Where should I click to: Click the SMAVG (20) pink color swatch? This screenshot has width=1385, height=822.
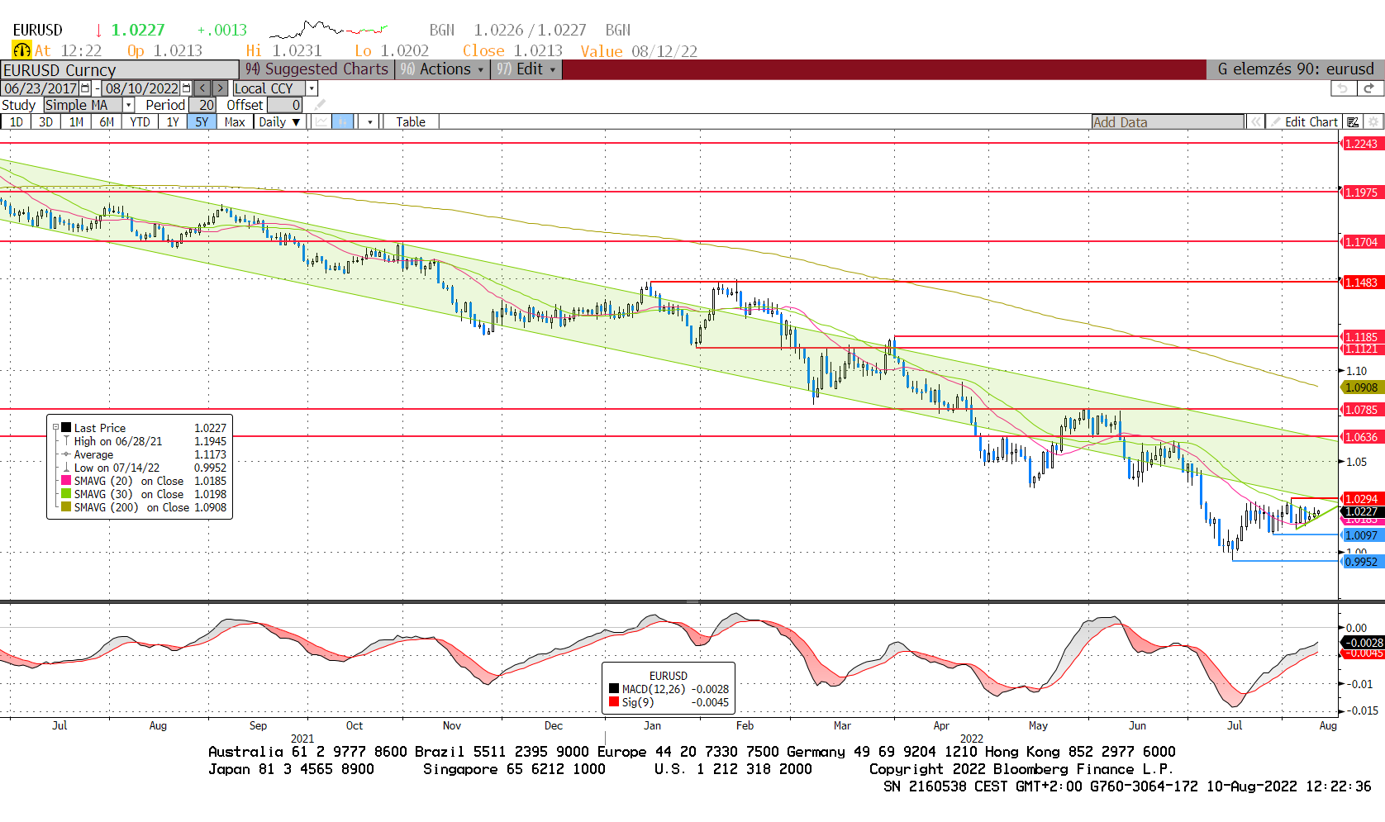[66, 480]
